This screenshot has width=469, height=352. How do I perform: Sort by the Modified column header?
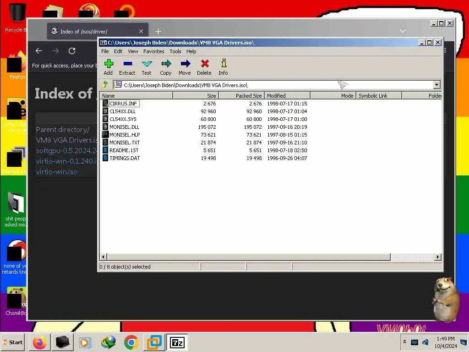click(288, 96)
